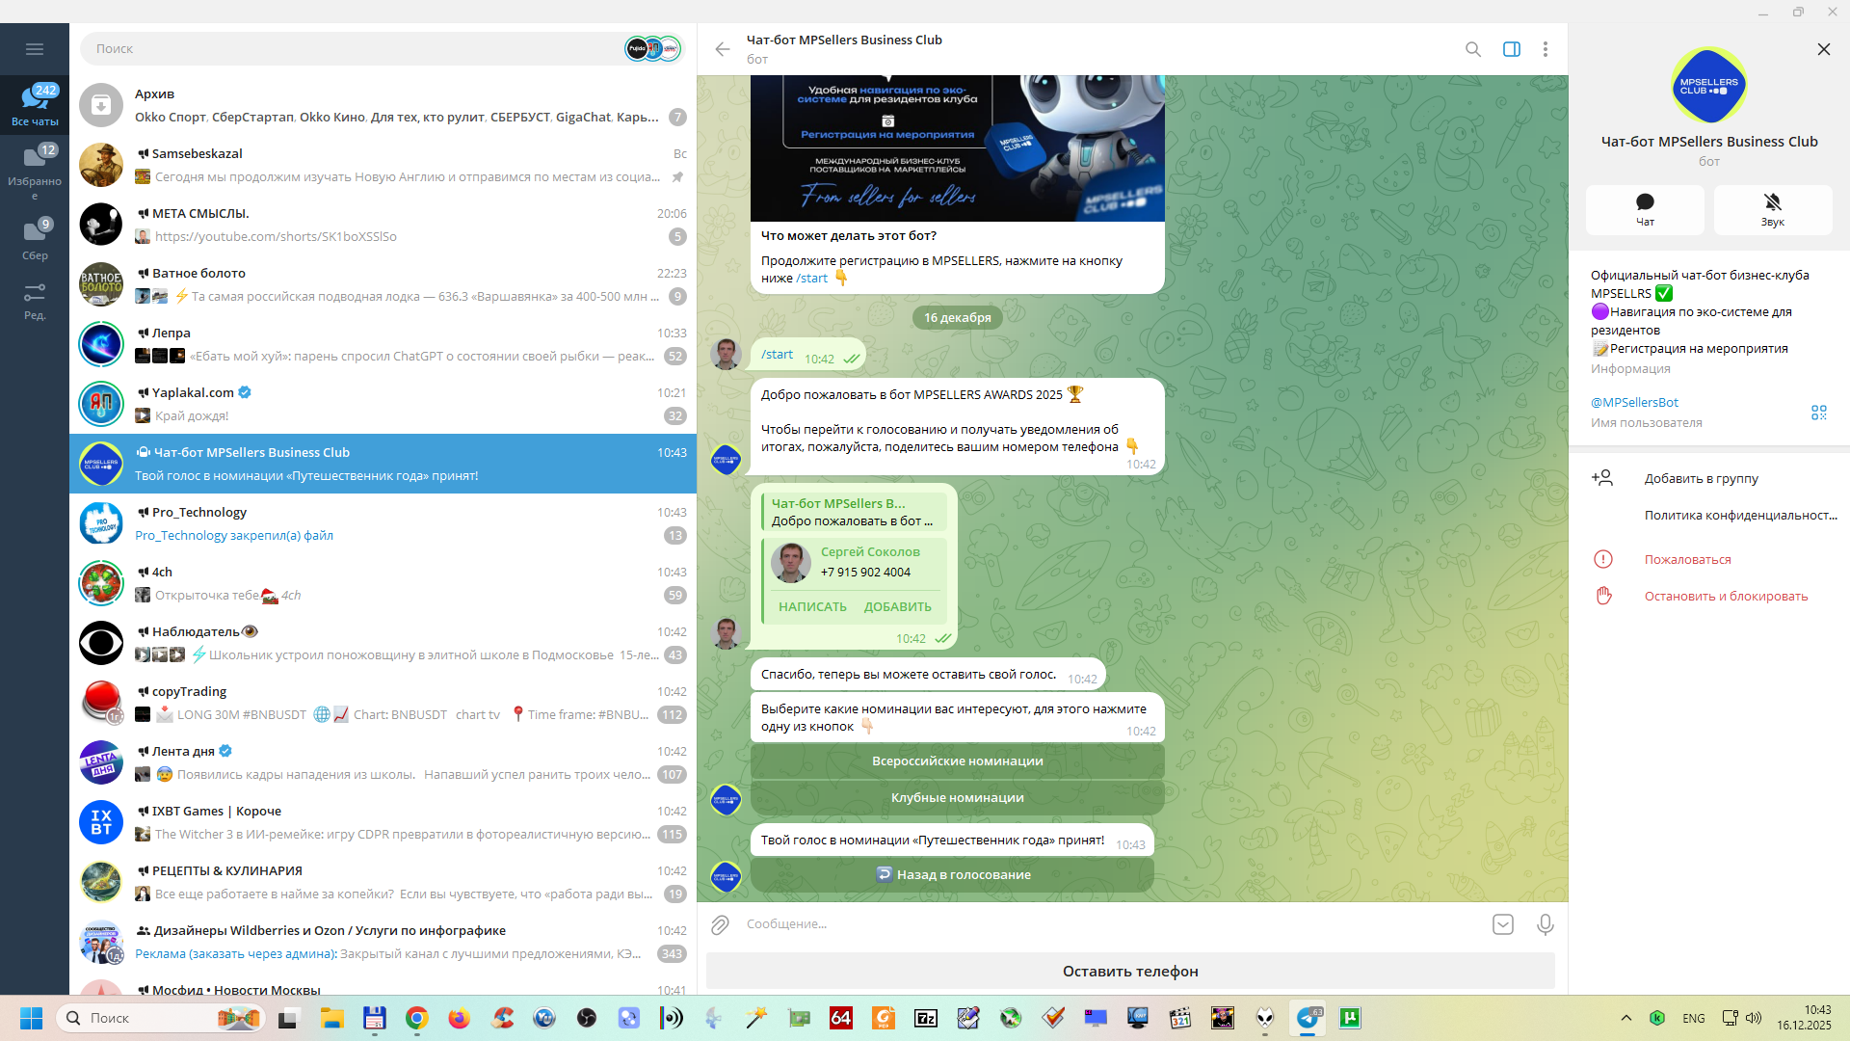The image size is (1850, 1041).
Task: Show the bot username QR code icon
Action: pyautogui.click(x=1818, y=413)
